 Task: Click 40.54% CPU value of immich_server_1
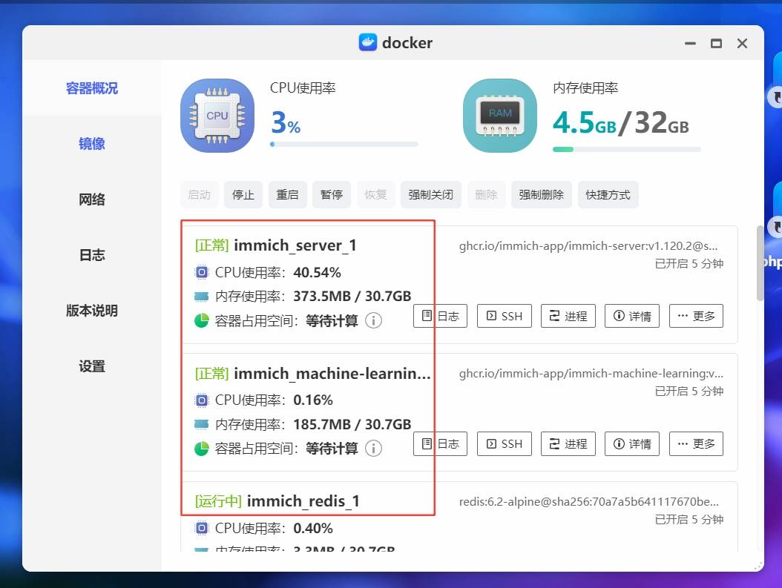318,273
